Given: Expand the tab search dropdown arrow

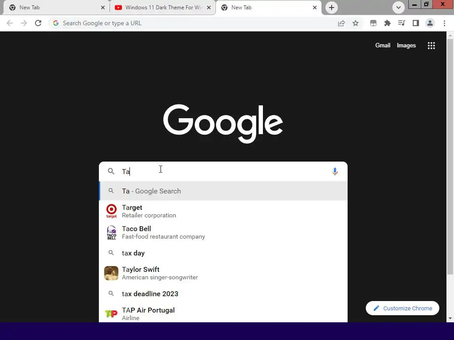Looking at the screenshot, I should point(399,8).
